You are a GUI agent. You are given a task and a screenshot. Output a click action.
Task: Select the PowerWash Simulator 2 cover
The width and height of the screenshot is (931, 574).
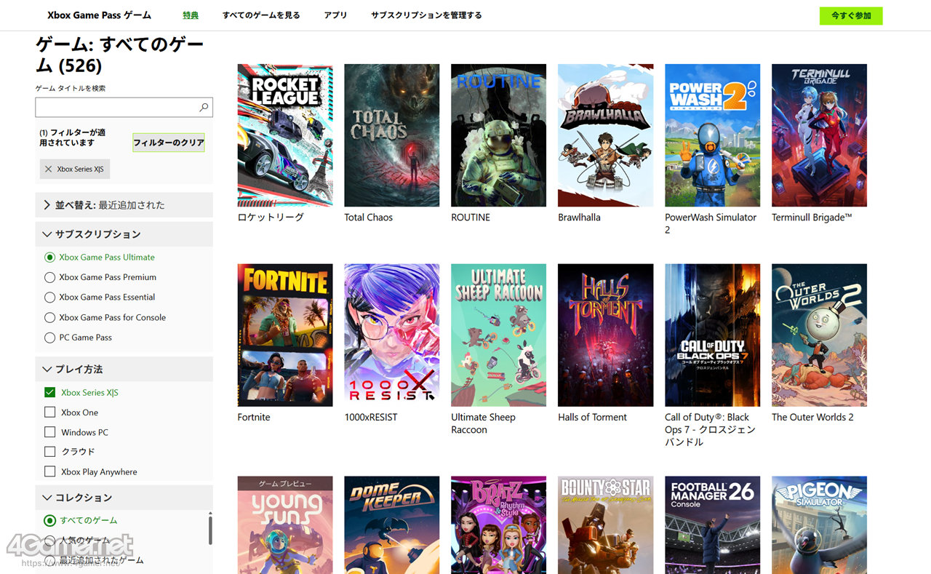(712, 135)
